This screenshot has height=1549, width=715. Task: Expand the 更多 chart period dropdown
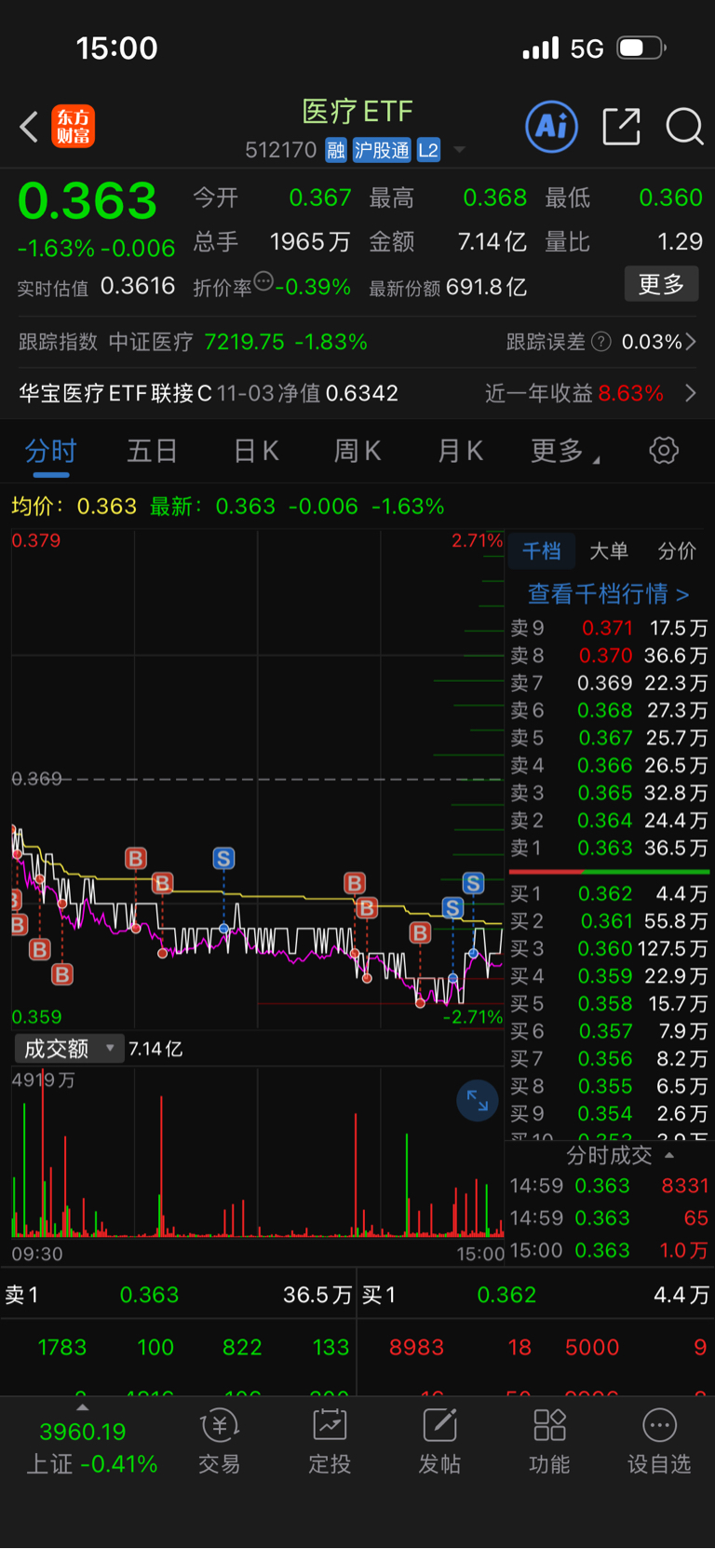[x=565, y=452]
